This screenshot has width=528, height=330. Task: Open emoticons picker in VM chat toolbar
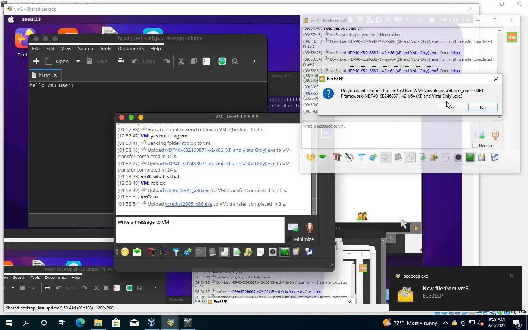[x=125, y=252]
